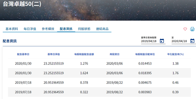Click distribution unit value 0.018395
196x99 pixels.
point(145,73)
